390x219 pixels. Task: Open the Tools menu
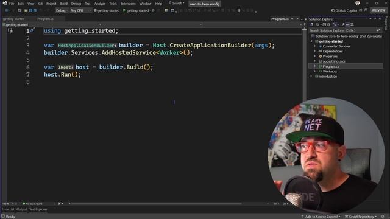113,4
